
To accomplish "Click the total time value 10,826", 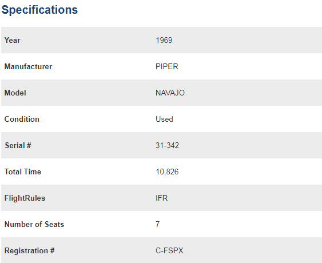I will (x=167, y=172).
